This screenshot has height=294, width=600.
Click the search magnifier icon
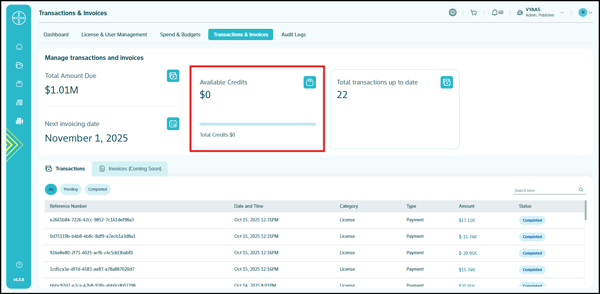(581, 190)
